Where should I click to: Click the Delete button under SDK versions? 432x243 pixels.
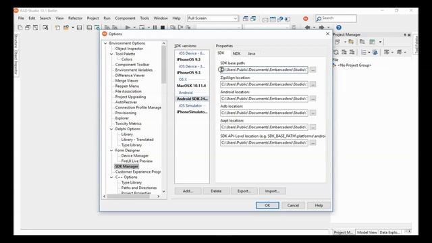(216, 191)
